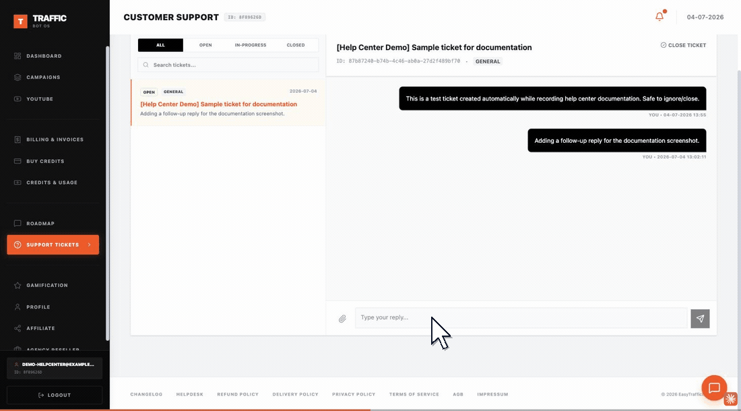Click the first message timestamp 04-07-2026 13:55
741x411 pixels.
pos(677,115)
